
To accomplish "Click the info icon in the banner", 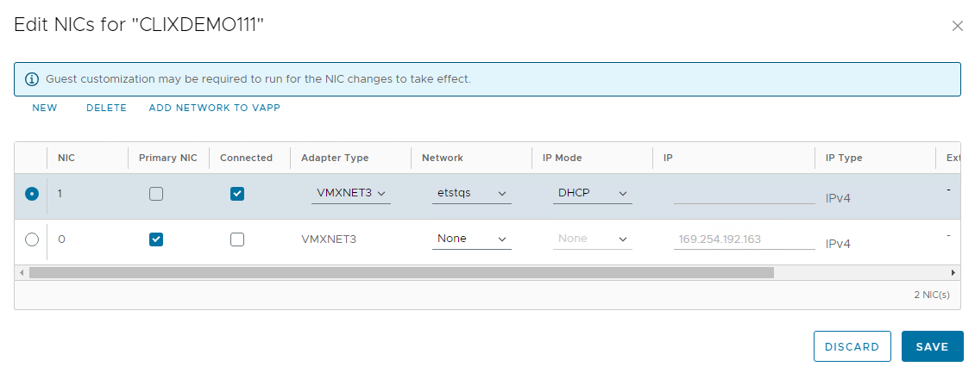I will (32, 79).
